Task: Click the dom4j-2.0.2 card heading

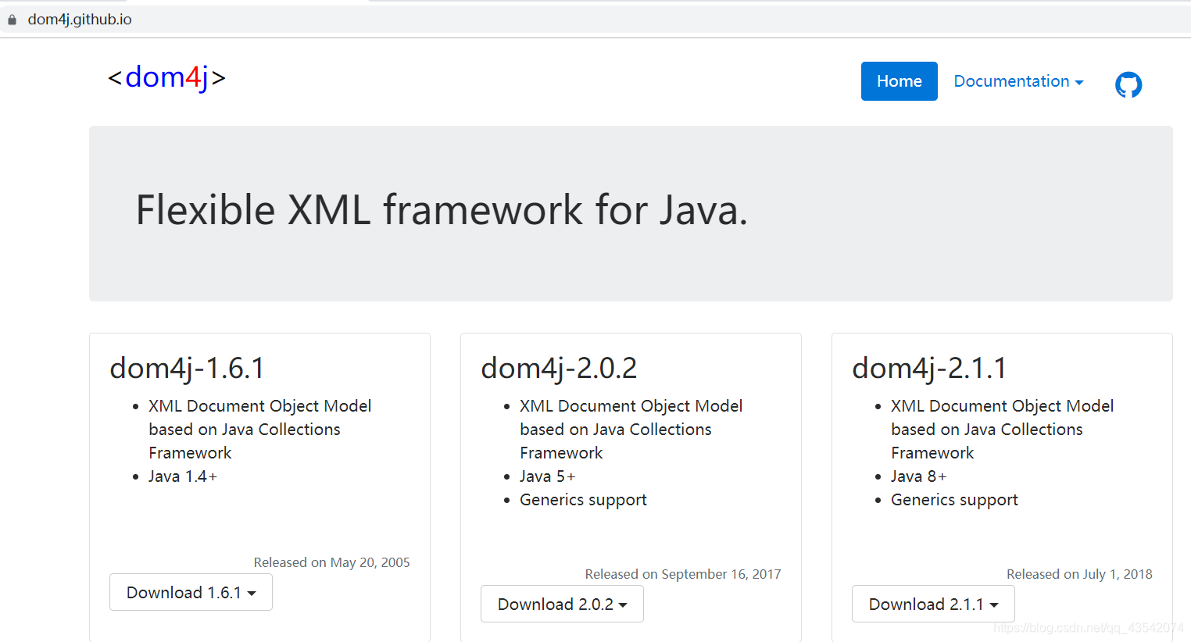Action: pyautogui.click(x=559, y=368)
